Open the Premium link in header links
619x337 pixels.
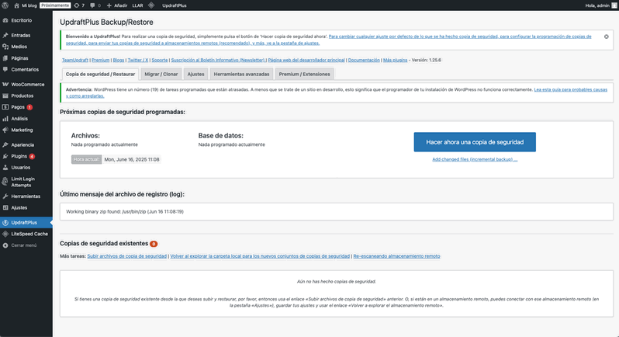[100, 60]
